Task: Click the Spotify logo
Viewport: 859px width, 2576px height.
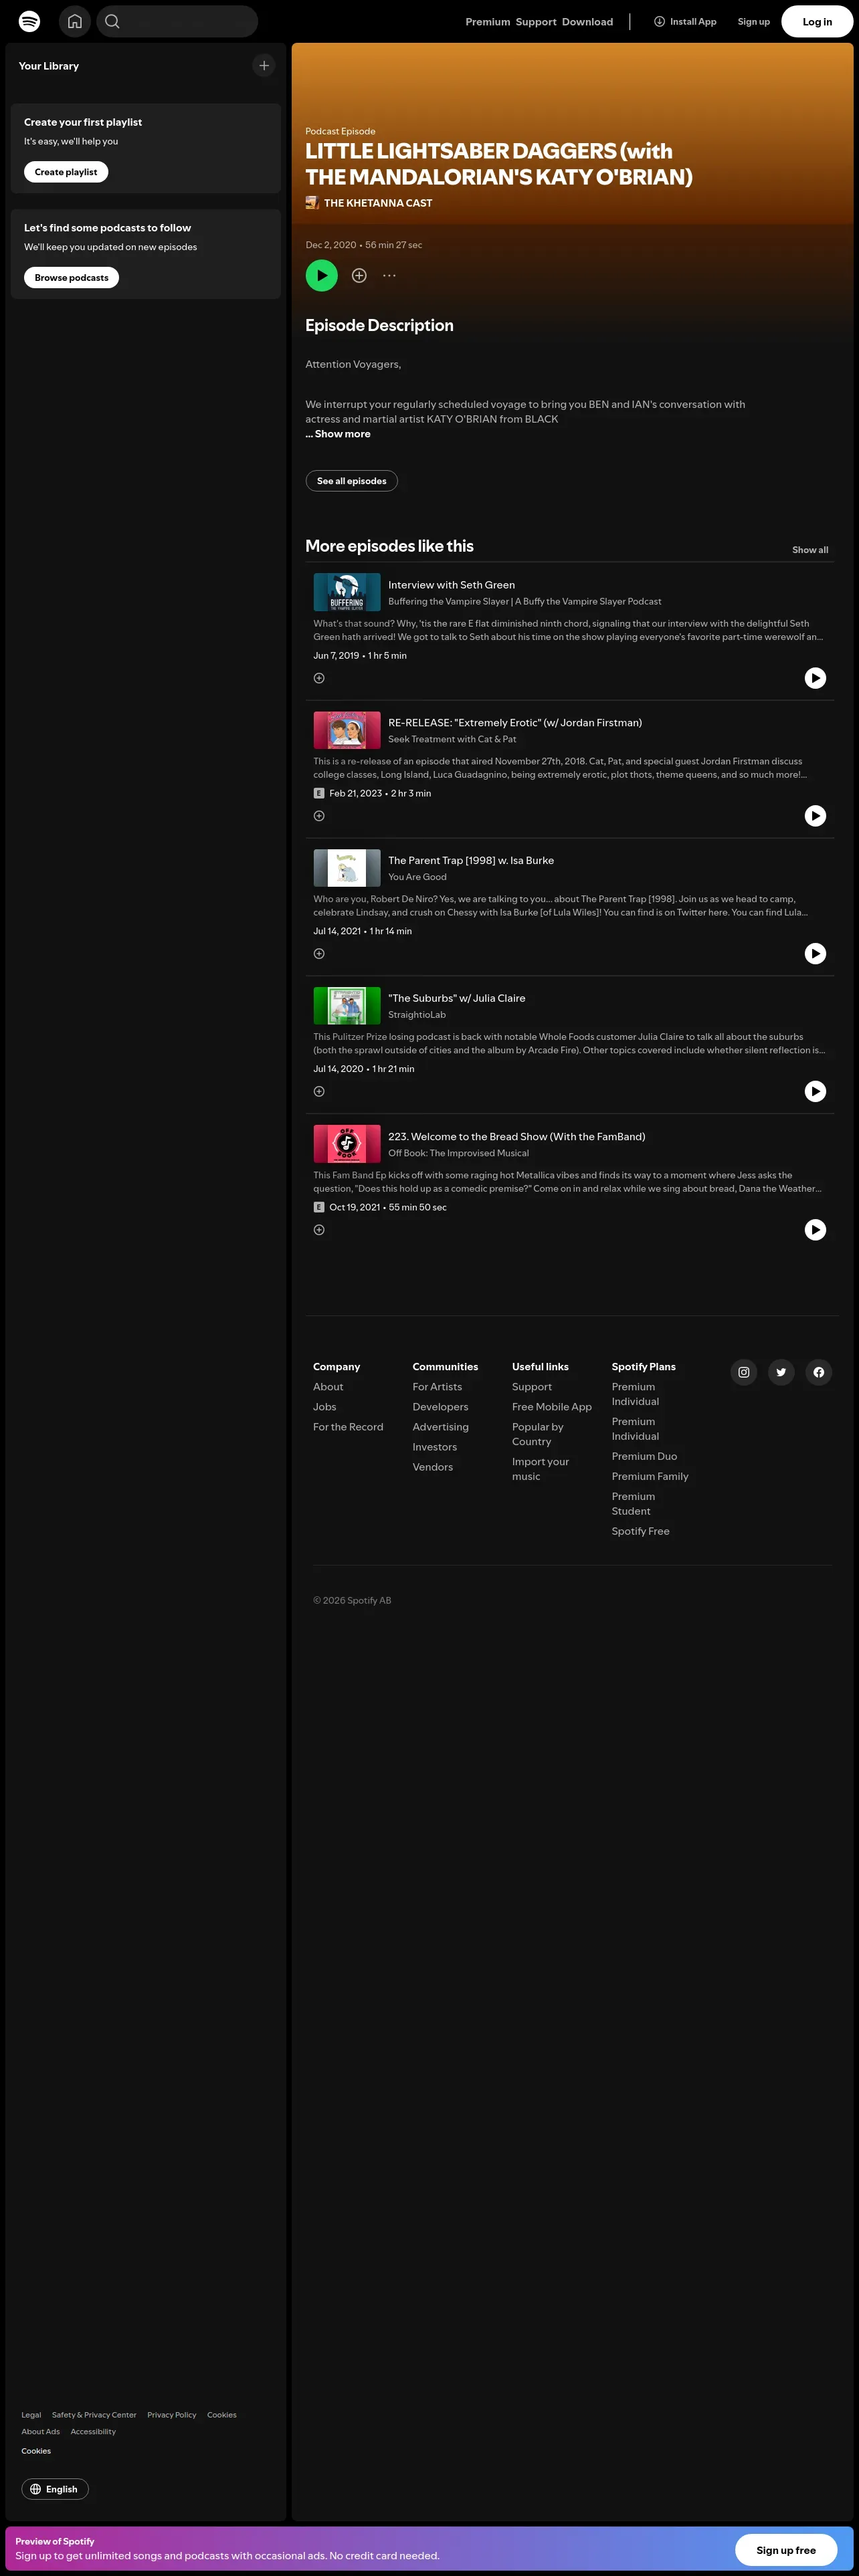Action: [x=30, y=21]
